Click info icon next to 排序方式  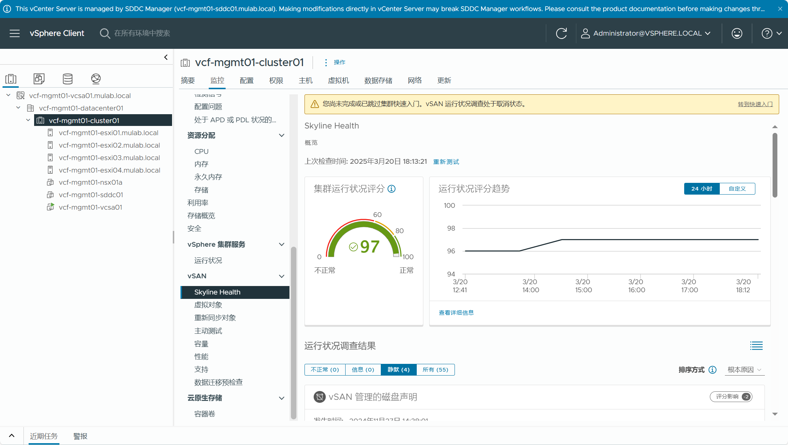click(x=712, y=370)
